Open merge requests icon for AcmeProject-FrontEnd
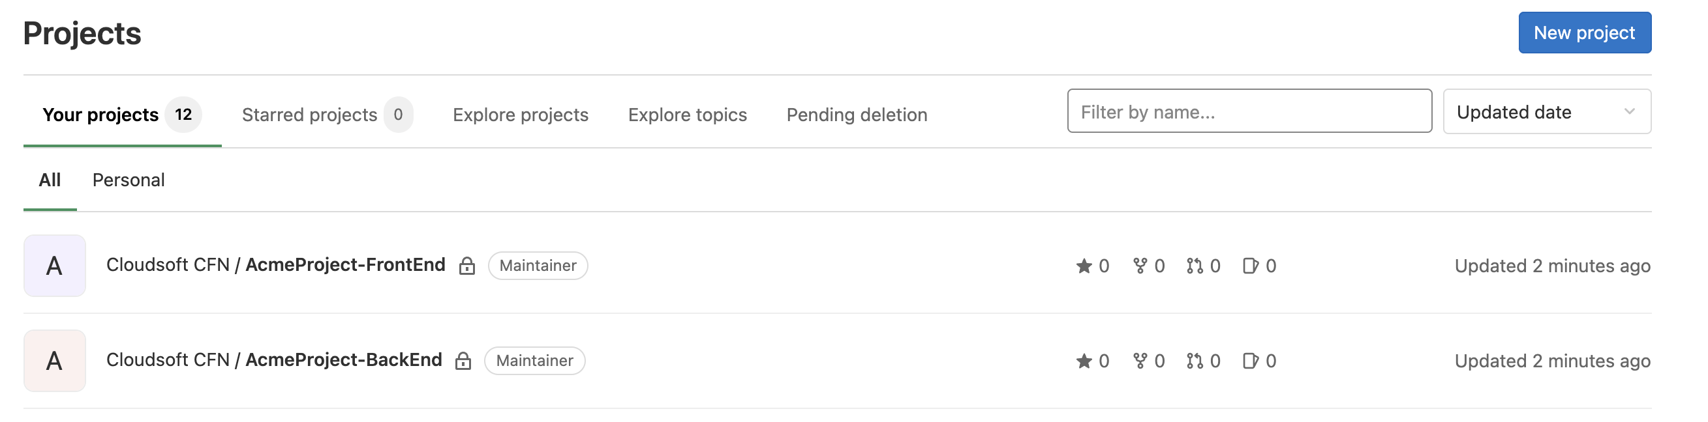Screen dimensions: 1708x422 tap(1195, 266)
